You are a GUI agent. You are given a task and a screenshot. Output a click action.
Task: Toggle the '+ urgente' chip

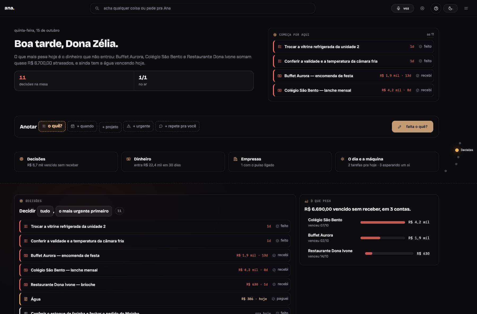tap(138, 126)
